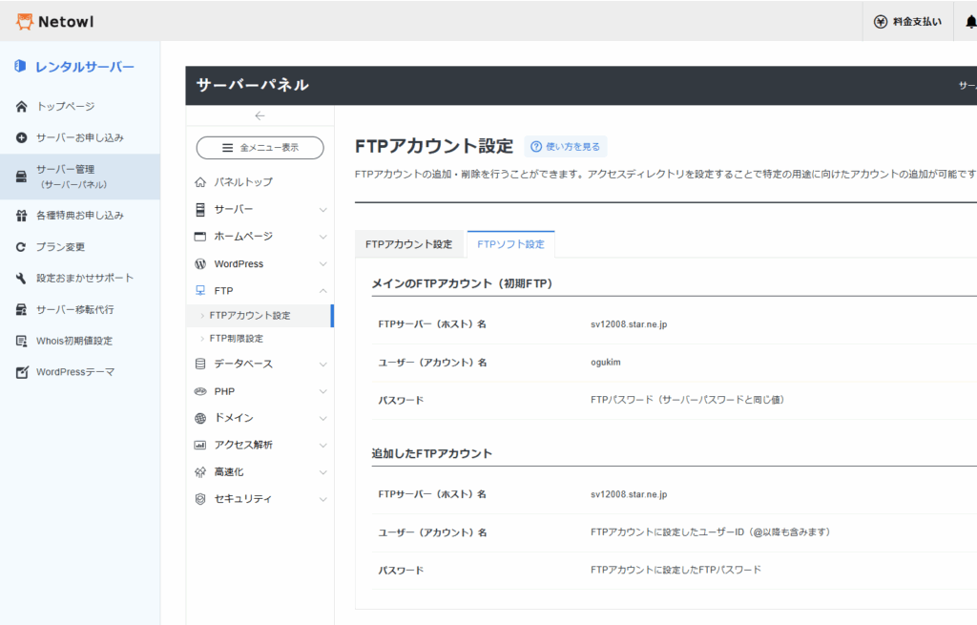This screenshot has width=977, height=625.
Task: Click the 使い方を見る help link
Action: pyautogui.click(x=565, y=147)
